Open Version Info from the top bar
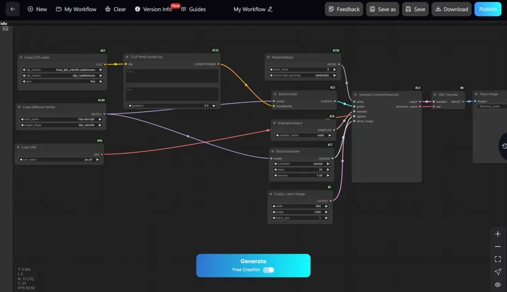 pyautogui.click(x=153, y=9)
